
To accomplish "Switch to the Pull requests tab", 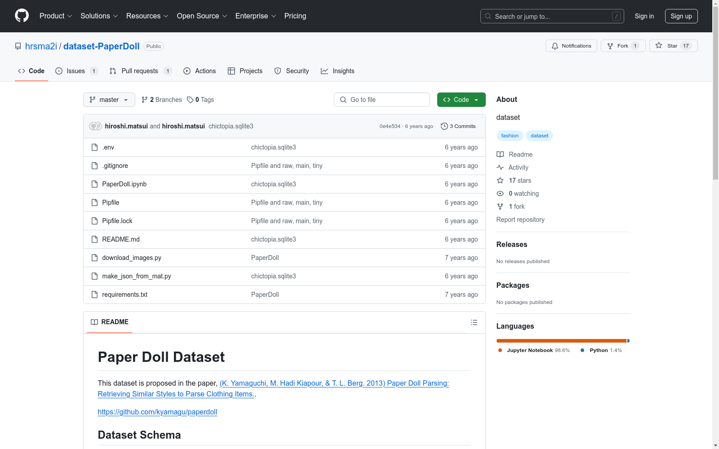I will 141,71.
